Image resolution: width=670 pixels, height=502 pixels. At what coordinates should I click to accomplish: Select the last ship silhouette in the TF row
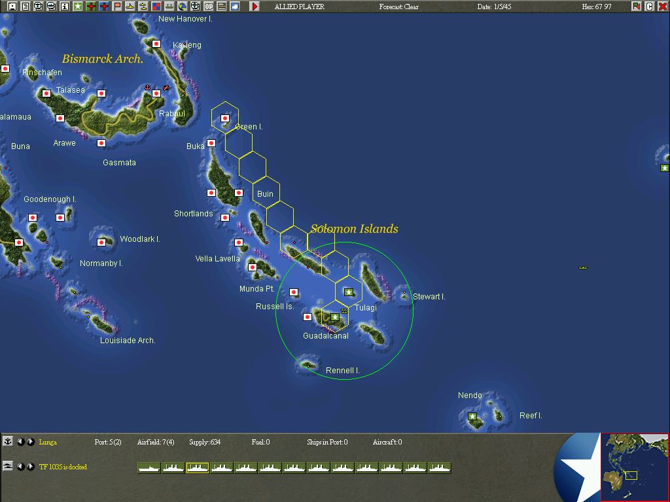click(440, 468)
